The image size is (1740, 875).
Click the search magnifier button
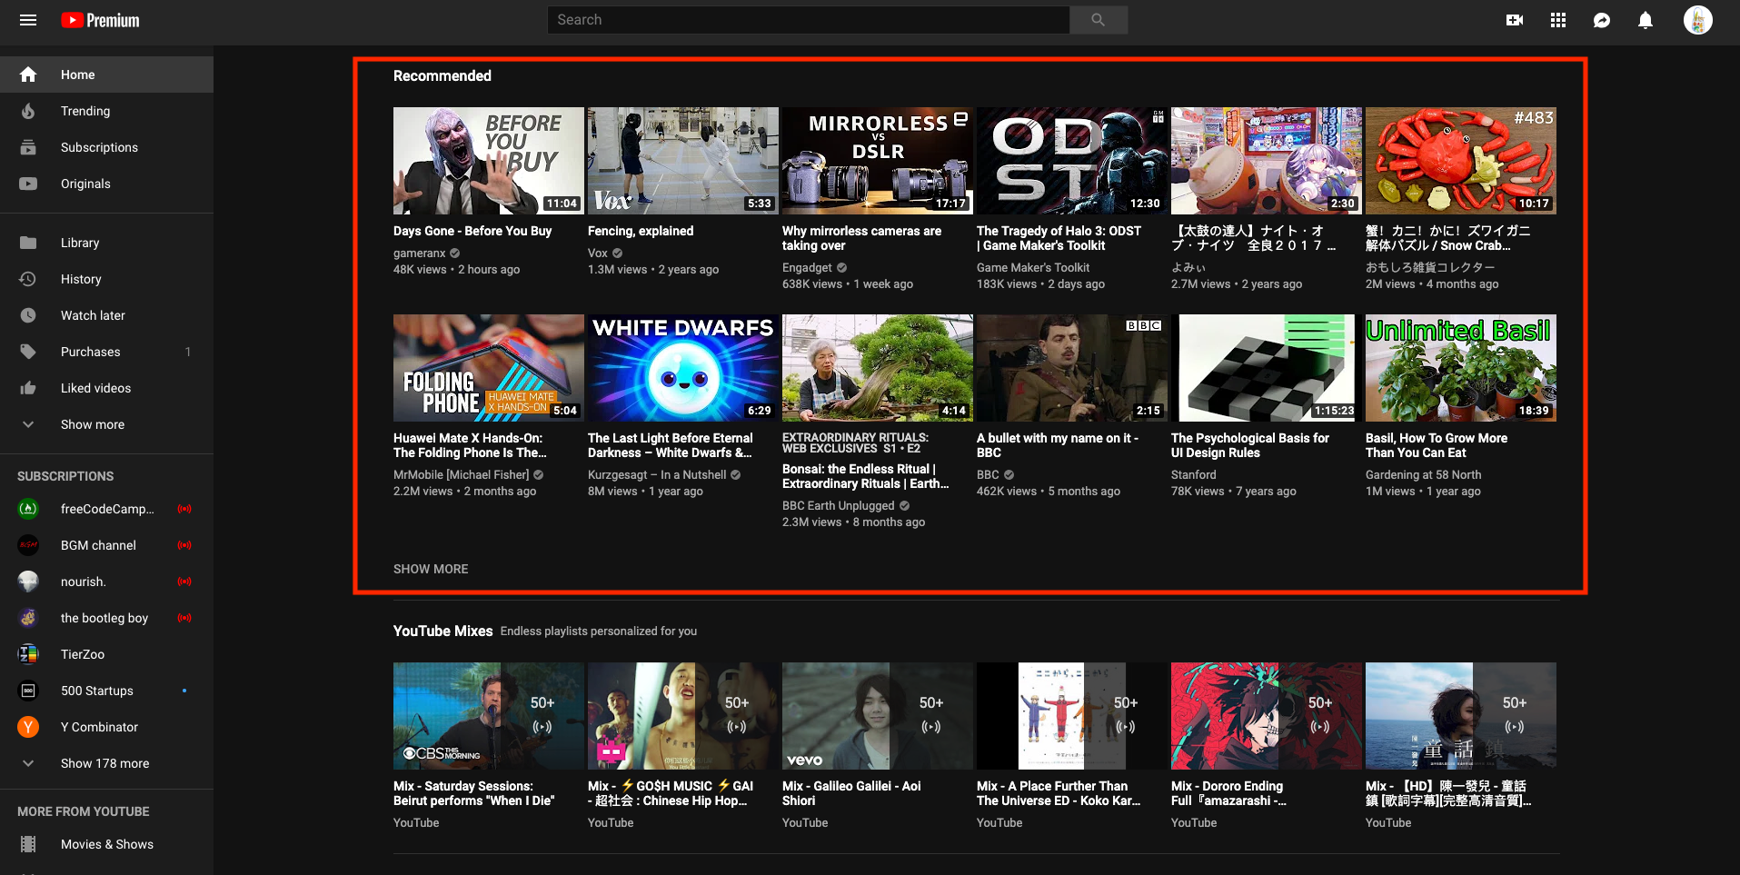[x=1099, y=20]
